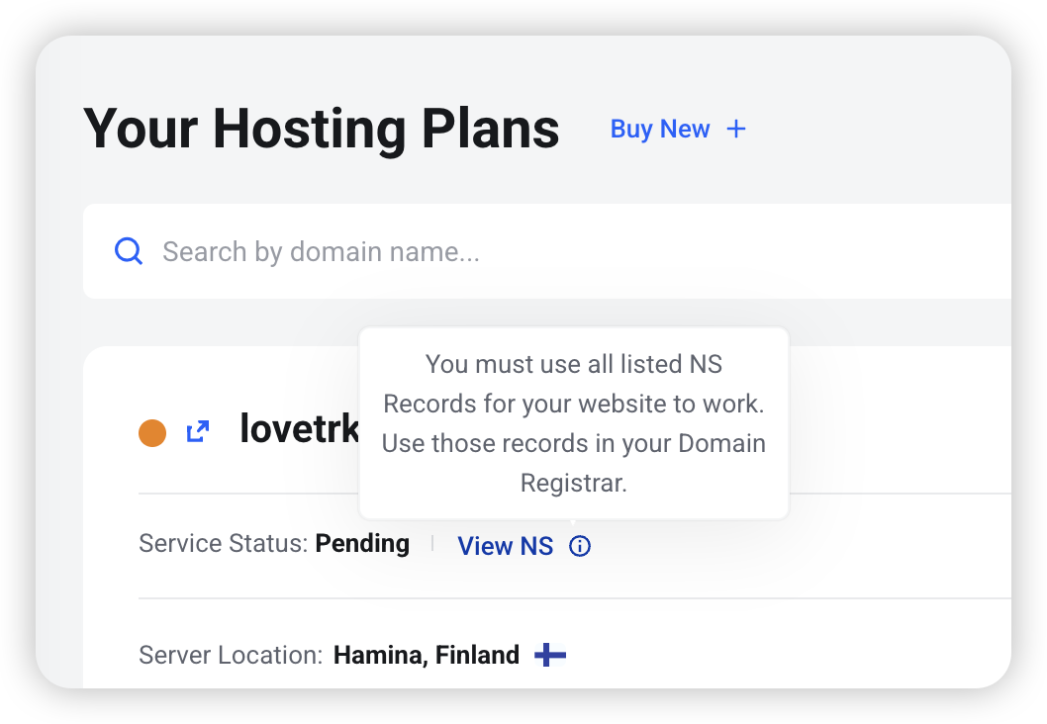This screenshot has height=724, width=1047.
Task: Open site via external link icon
Action: click(198, 432)
